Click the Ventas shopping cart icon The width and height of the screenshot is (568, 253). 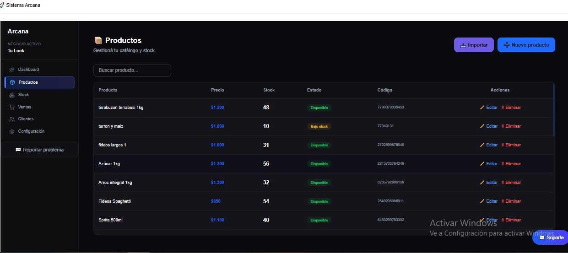(12, 107)
